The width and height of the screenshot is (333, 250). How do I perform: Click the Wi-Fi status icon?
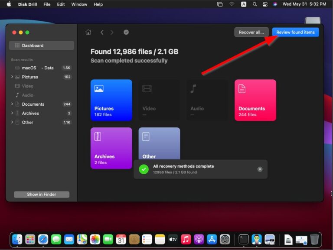point(232,4)
